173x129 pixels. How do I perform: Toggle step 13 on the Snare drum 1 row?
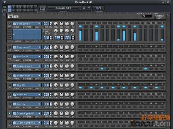[x=146, y=69]
